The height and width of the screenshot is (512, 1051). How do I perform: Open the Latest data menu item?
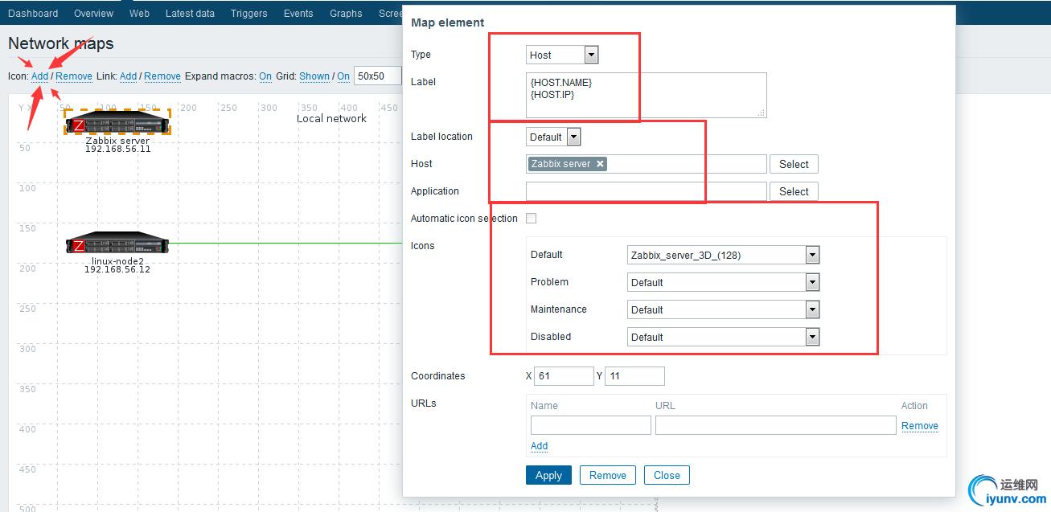(x=190, y=14)
